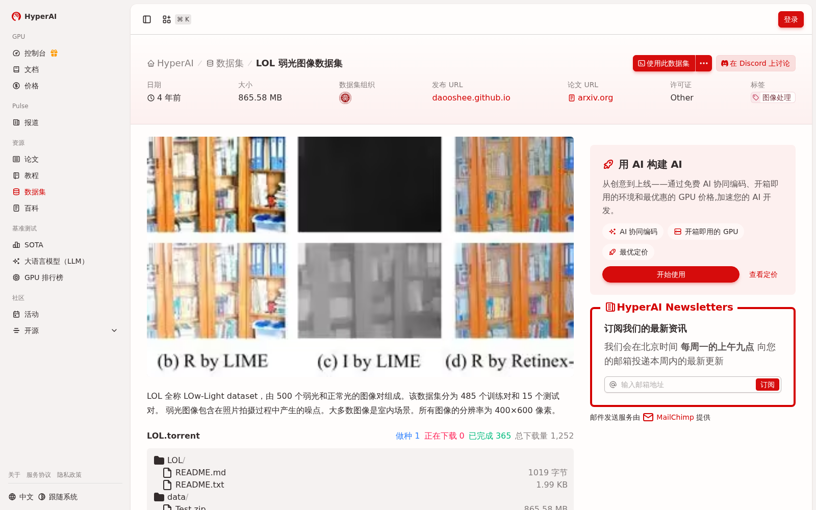Open 活动 events page
The width and height of the screenshot is (816, 510).
click(65, 314)
